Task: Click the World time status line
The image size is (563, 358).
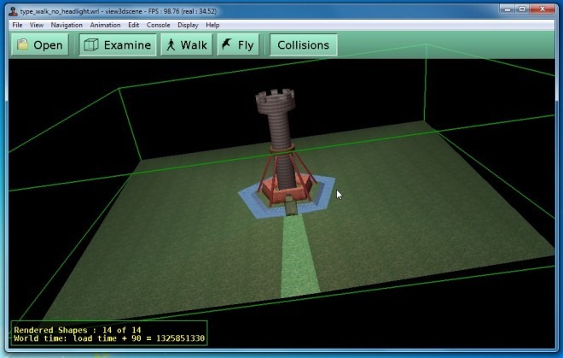Action: coord(109,338)
